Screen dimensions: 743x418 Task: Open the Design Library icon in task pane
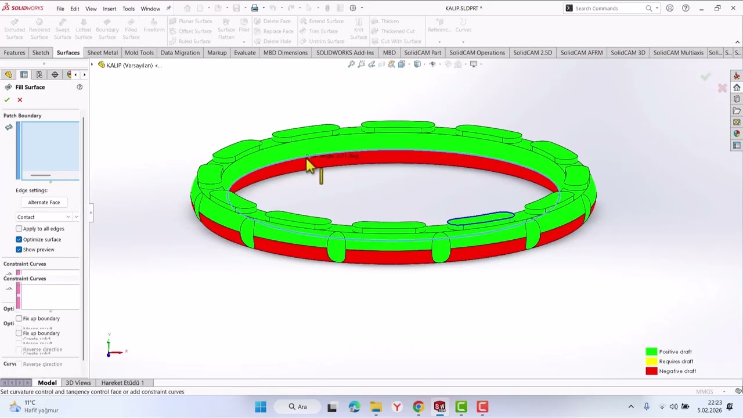737,99
